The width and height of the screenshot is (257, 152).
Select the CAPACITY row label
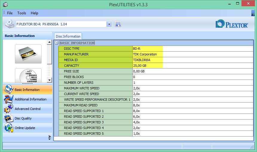[x=71, y=66]
